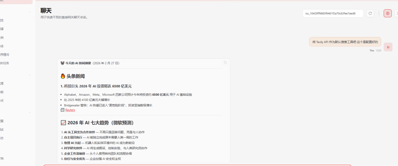Select 技能 in the sidebar
This screenshot has width=398, height=166.
2,92
